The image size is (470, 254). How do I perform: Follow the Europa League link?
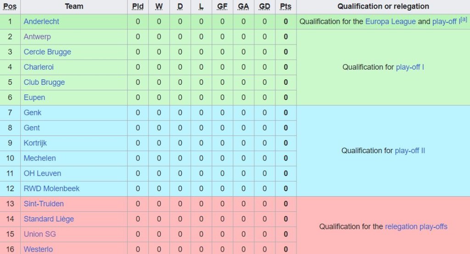[390, 22]
